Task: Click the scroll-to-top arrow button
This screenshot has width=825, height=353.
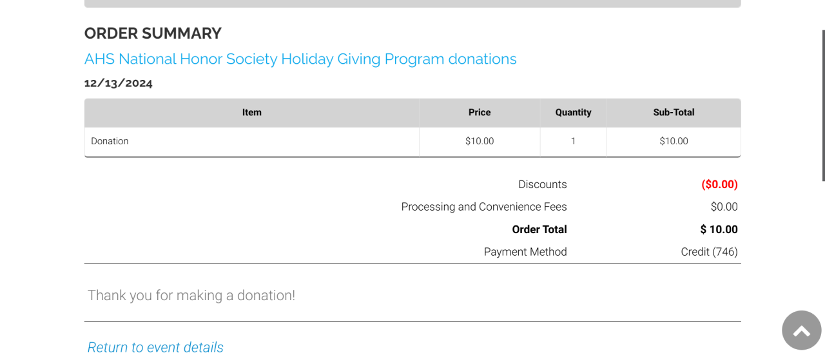Action: tap(801, 330)
